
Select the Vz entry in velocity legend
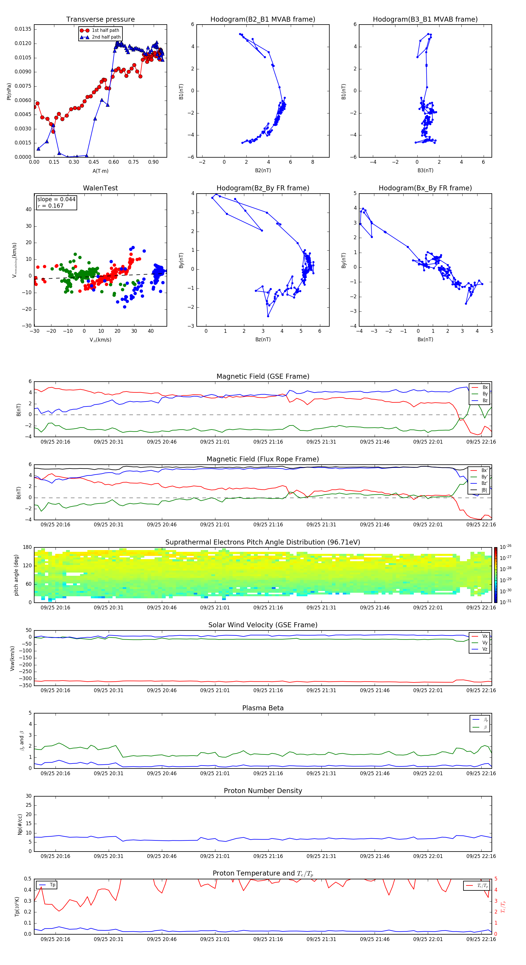pos(480,649)
